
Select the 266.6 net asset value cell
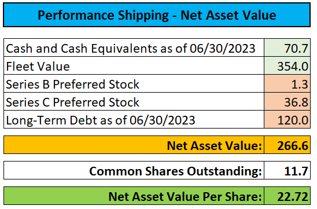(x=287, y=145)
